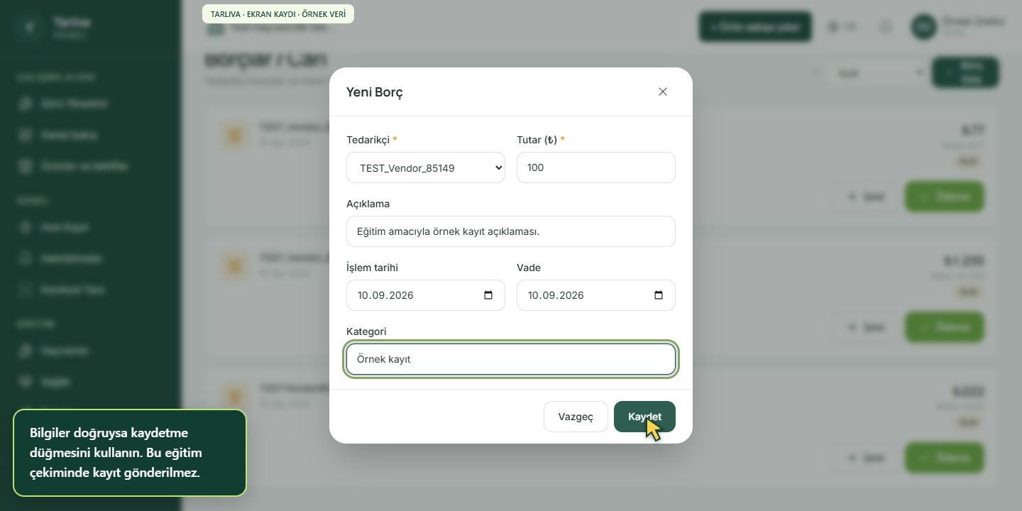The height and width of the screenshot is (511, 1022).
Task: Open the filter dropdown beside Borç Ekle button
Action: (x=877, y=72)
